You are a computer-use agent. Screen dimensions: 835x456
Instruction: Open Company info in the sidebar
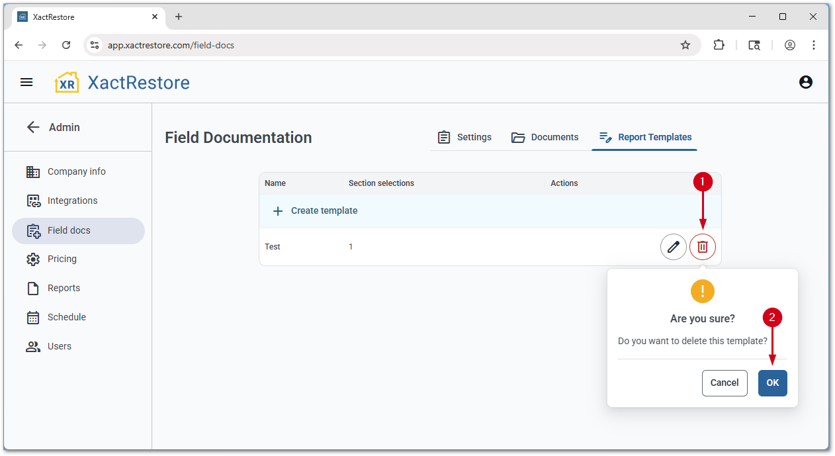coord(76,171)
